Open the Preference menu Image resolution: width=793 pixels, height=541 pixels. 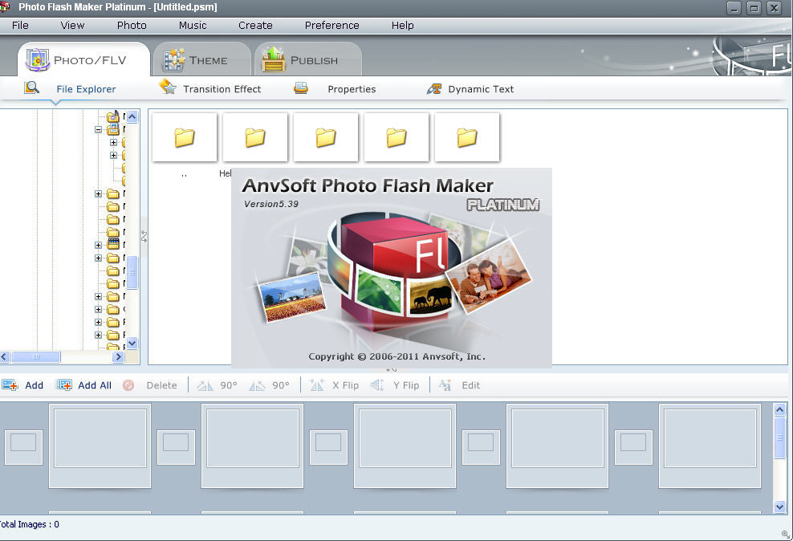coord(331,25)
